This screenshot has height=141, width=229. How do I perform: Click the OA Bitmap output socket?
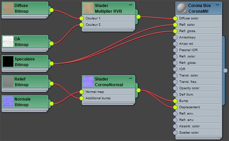(x=52, y=43)
